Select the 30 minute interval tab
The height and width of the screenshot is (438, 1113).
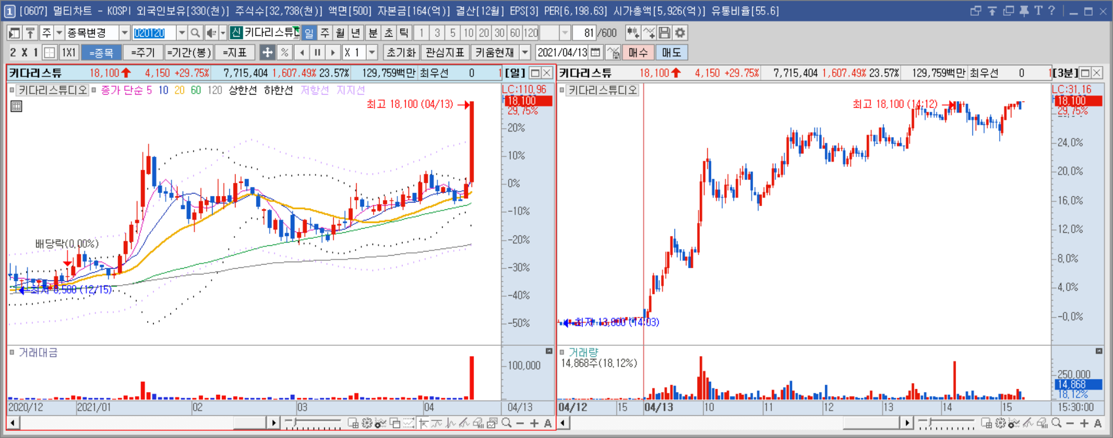[x=500, y=33]
